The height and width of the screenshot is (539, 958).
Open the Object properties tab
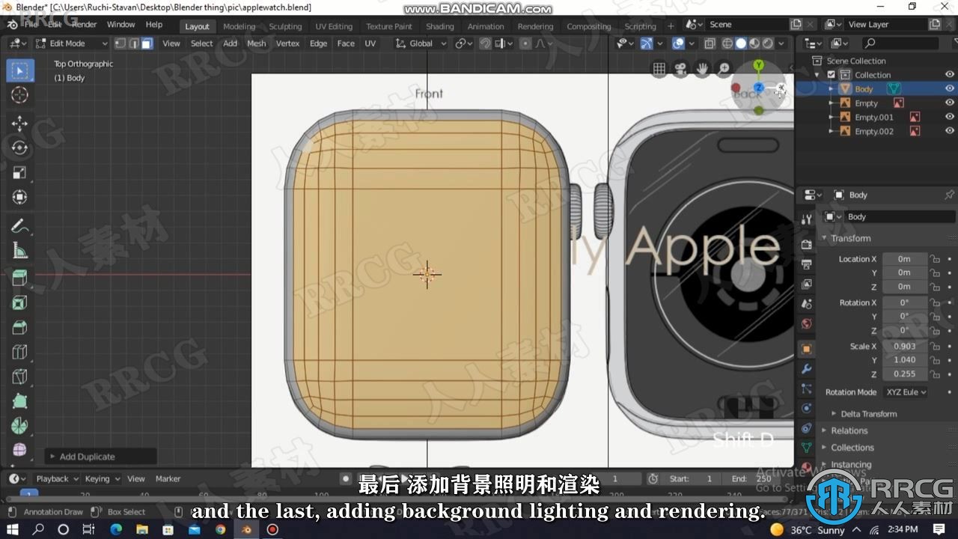click(x=806, y=349)
